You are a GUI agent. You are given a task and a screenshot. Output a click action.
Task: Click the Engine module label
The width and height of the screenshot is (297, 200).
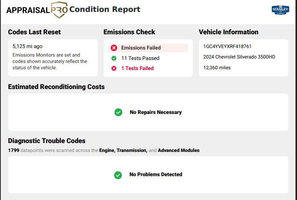[x=107, y=150]
